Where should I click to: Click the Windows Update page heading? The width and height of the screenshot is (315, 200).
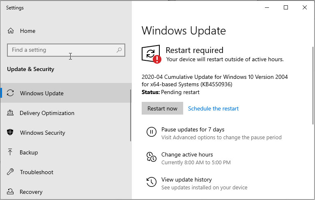pos(184,31)
